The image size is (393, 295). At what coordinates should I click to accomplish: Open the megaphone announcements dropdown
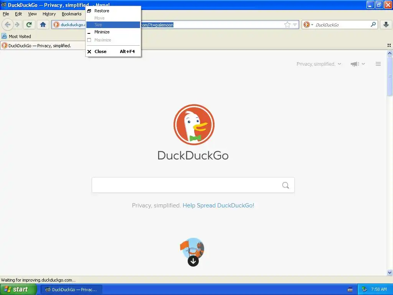coord(358,64)
